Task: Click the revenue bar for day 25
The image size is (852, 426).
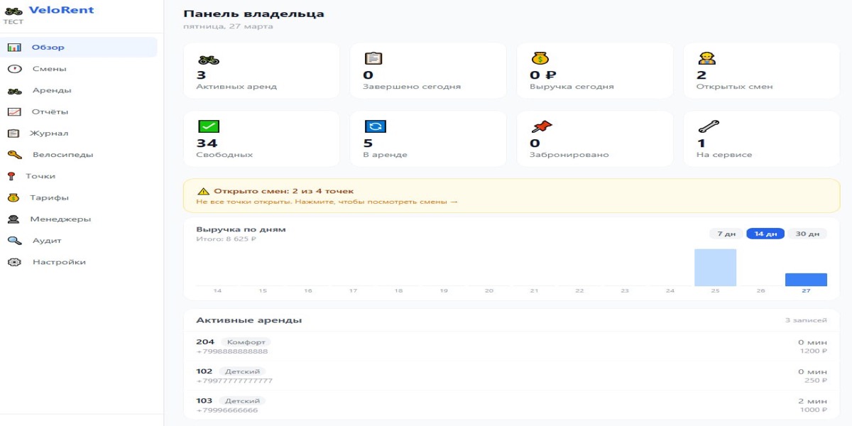Action: click(x=715, y=268)
